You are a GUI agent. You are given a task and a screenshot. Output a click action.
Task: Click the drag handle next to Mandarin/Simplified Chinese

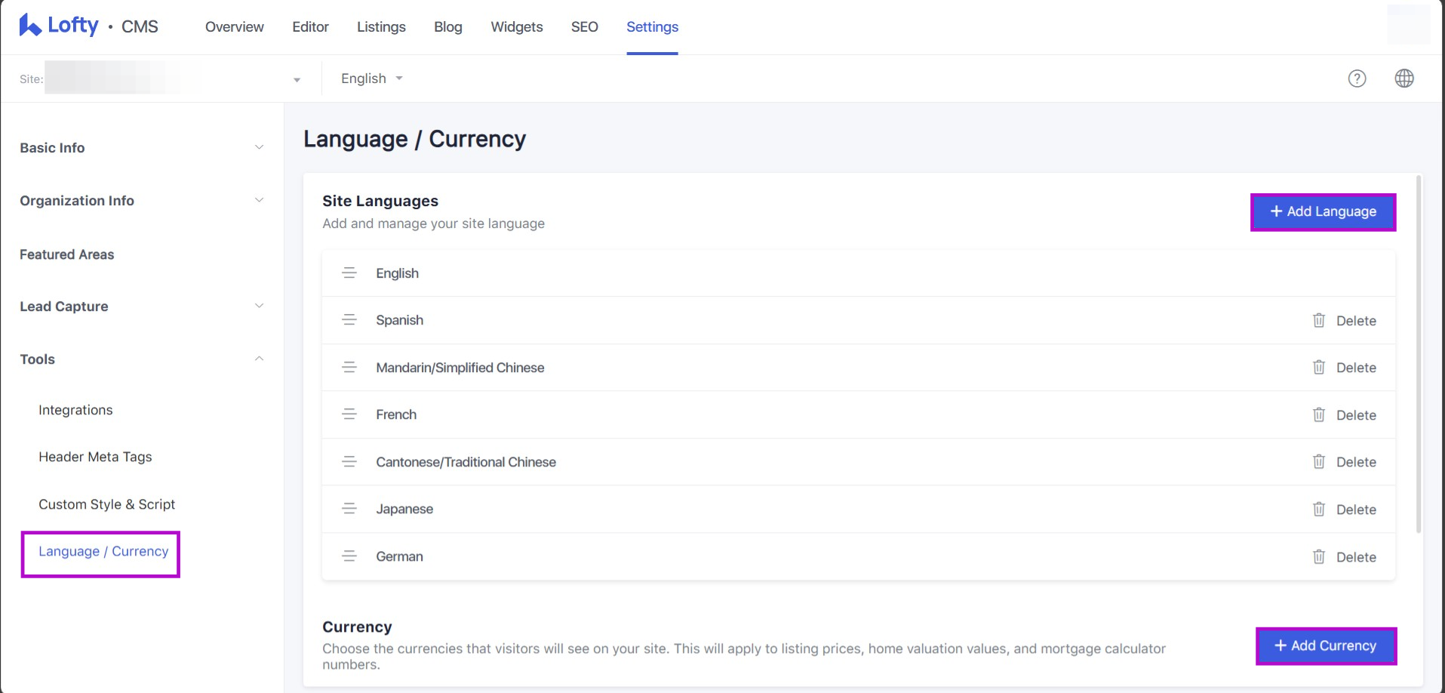coord(349,368)
